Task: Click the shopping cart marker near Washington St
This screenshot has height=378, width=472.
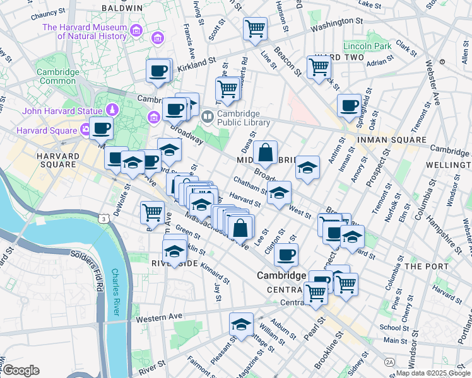Action: coord(255,31)
